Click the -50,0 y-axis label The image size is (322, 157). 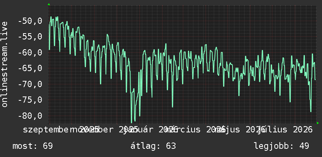coord(30,21)
